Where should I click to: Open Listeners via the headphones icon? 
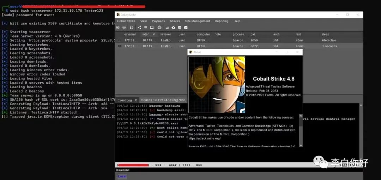132,28
